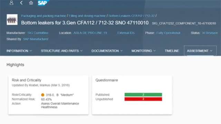The image size is (221, 124).
Task: Expand the Structure and Parts chevron
Action: click(81, 51)
